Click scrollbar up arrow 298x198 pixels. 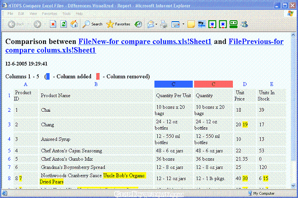click(x=293, y=35)
